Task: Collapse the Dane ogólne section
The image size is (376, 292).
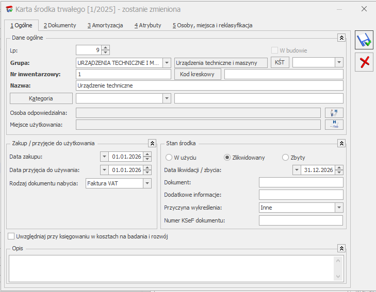Action: coord(341,38)
